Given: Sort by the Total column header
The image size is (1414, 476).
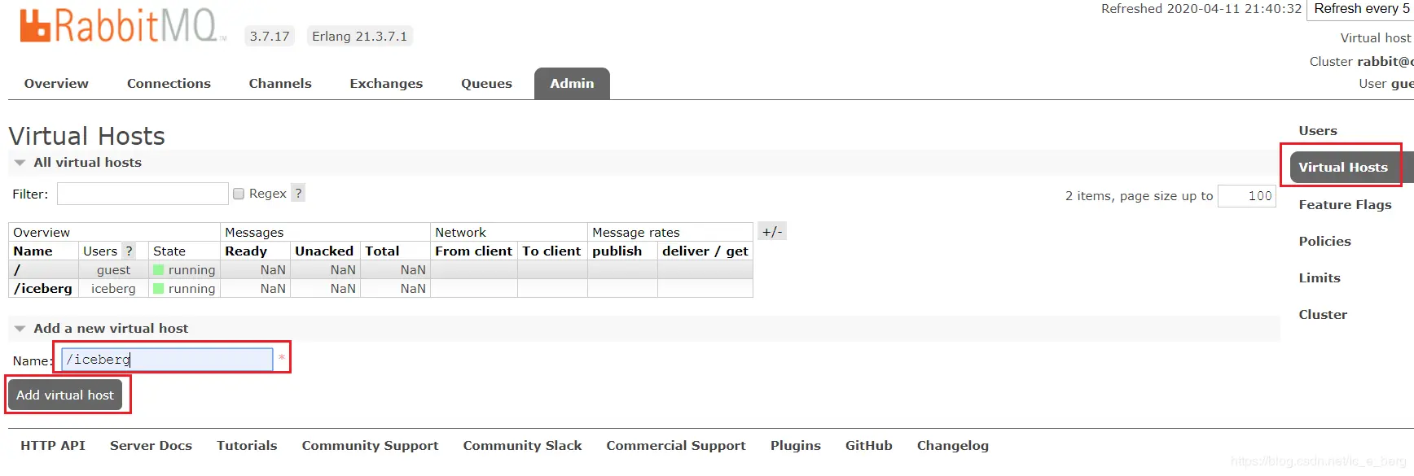Looking at the screenshot, I should tap(382, 251).
